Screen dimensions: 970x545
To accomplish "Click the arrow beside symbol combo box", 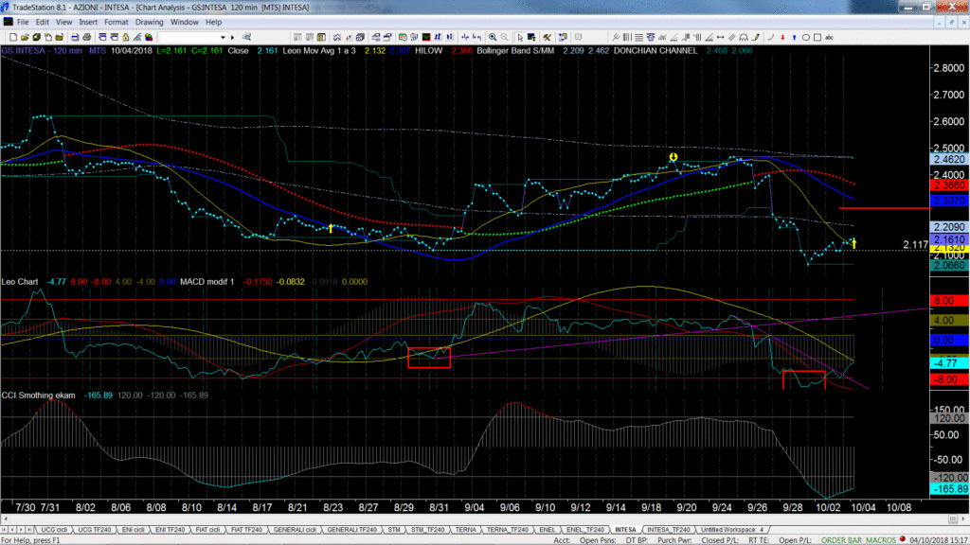I will tap(233, 37).
